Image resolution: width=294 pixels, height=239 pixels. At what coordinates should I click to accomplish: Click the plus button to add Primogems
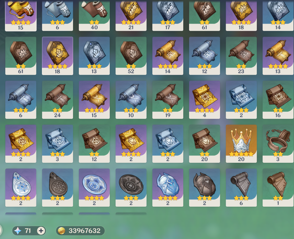(41, 230)
